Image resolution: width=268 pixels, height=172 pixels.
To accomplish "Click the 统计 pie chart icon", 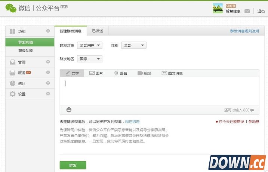I will (12, 83).
